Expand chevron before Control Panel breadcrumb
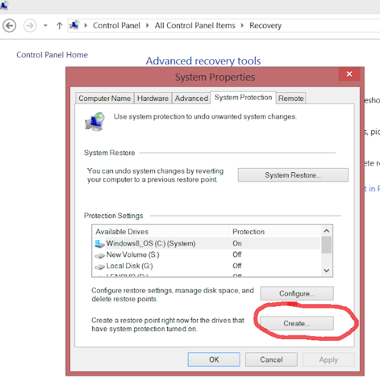Screen dimensions: 380x391 (86, 26)
